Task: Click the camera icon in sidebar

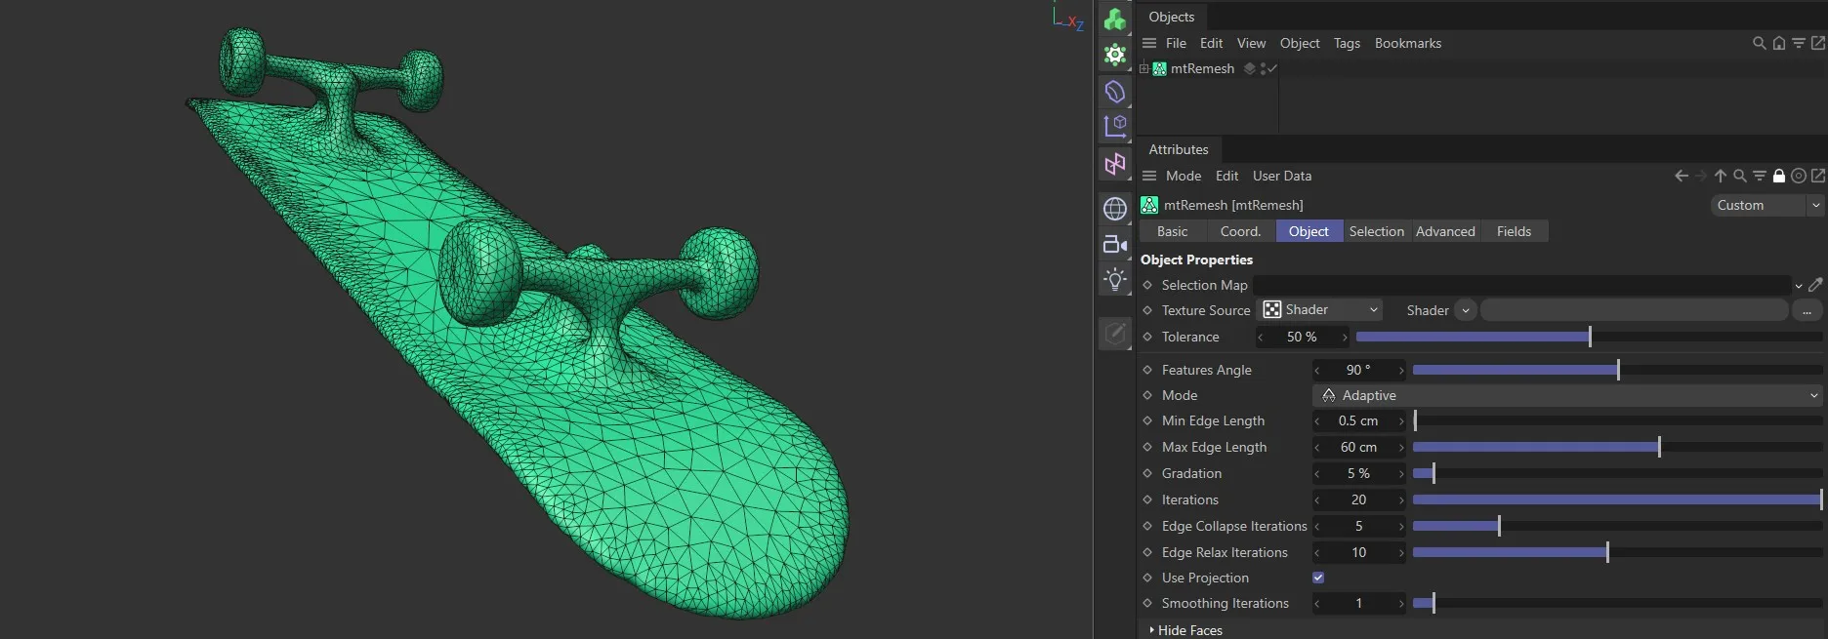Action: [x=1114, y=245]
